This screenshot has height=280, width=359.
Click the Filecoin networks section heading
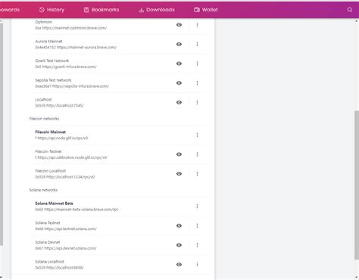(44, 119)
